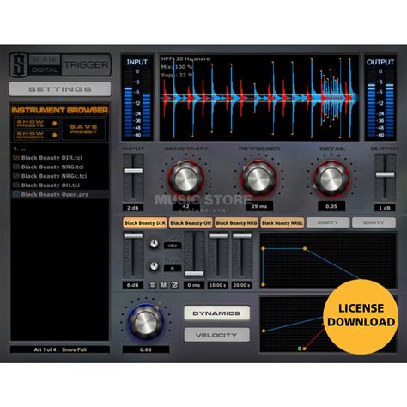Click the icon beside Black Beauty NRG.tci
This screenshot has height=407, width=407.
tap(16, 167)
